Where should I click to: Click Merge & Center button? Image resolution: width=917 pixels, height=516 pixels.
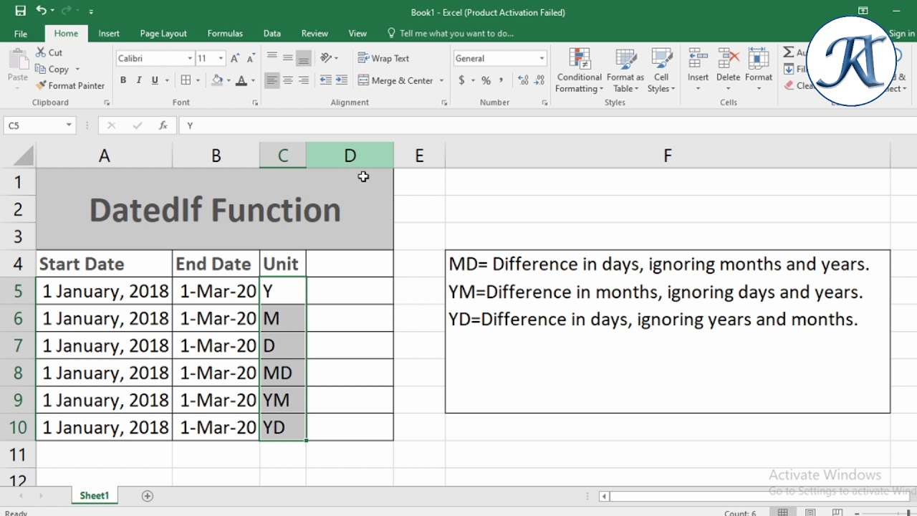click(395, 80)
